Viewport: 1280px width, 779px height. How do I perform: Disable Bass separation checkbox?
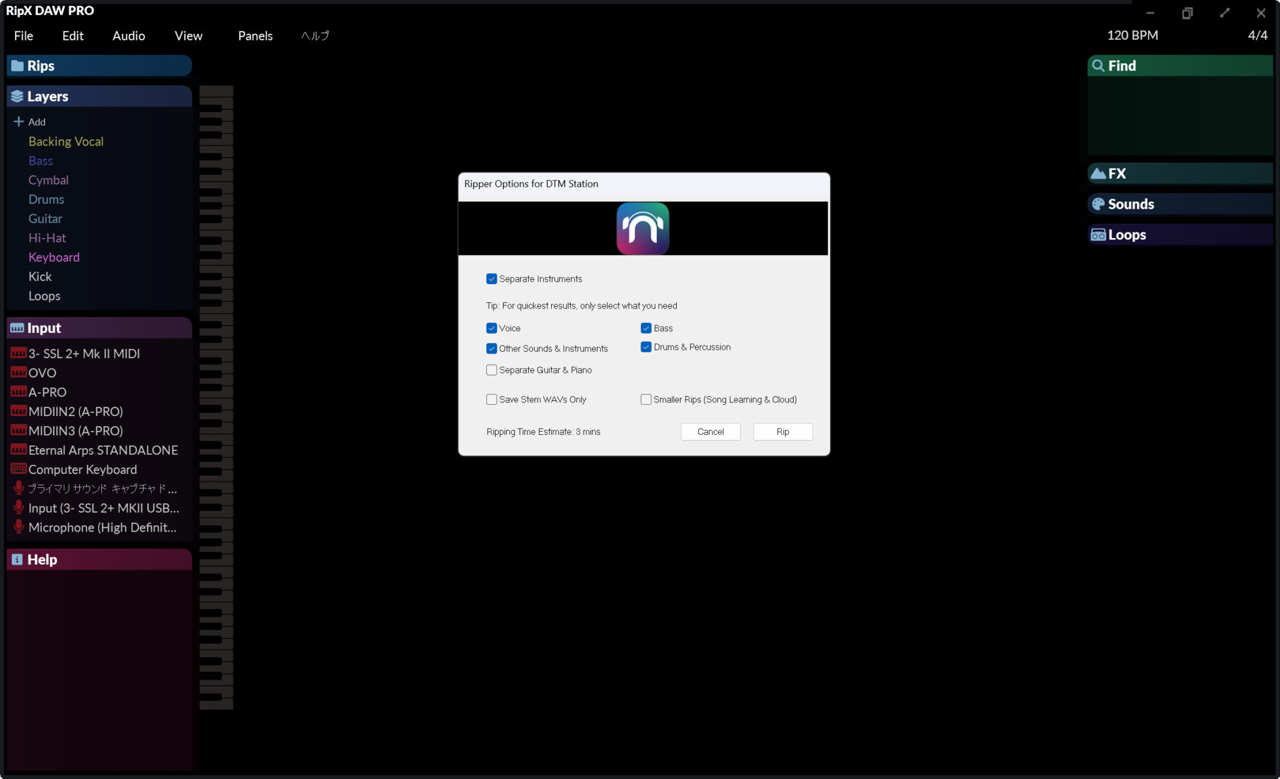pyautogui.click(x=646, y=327)
